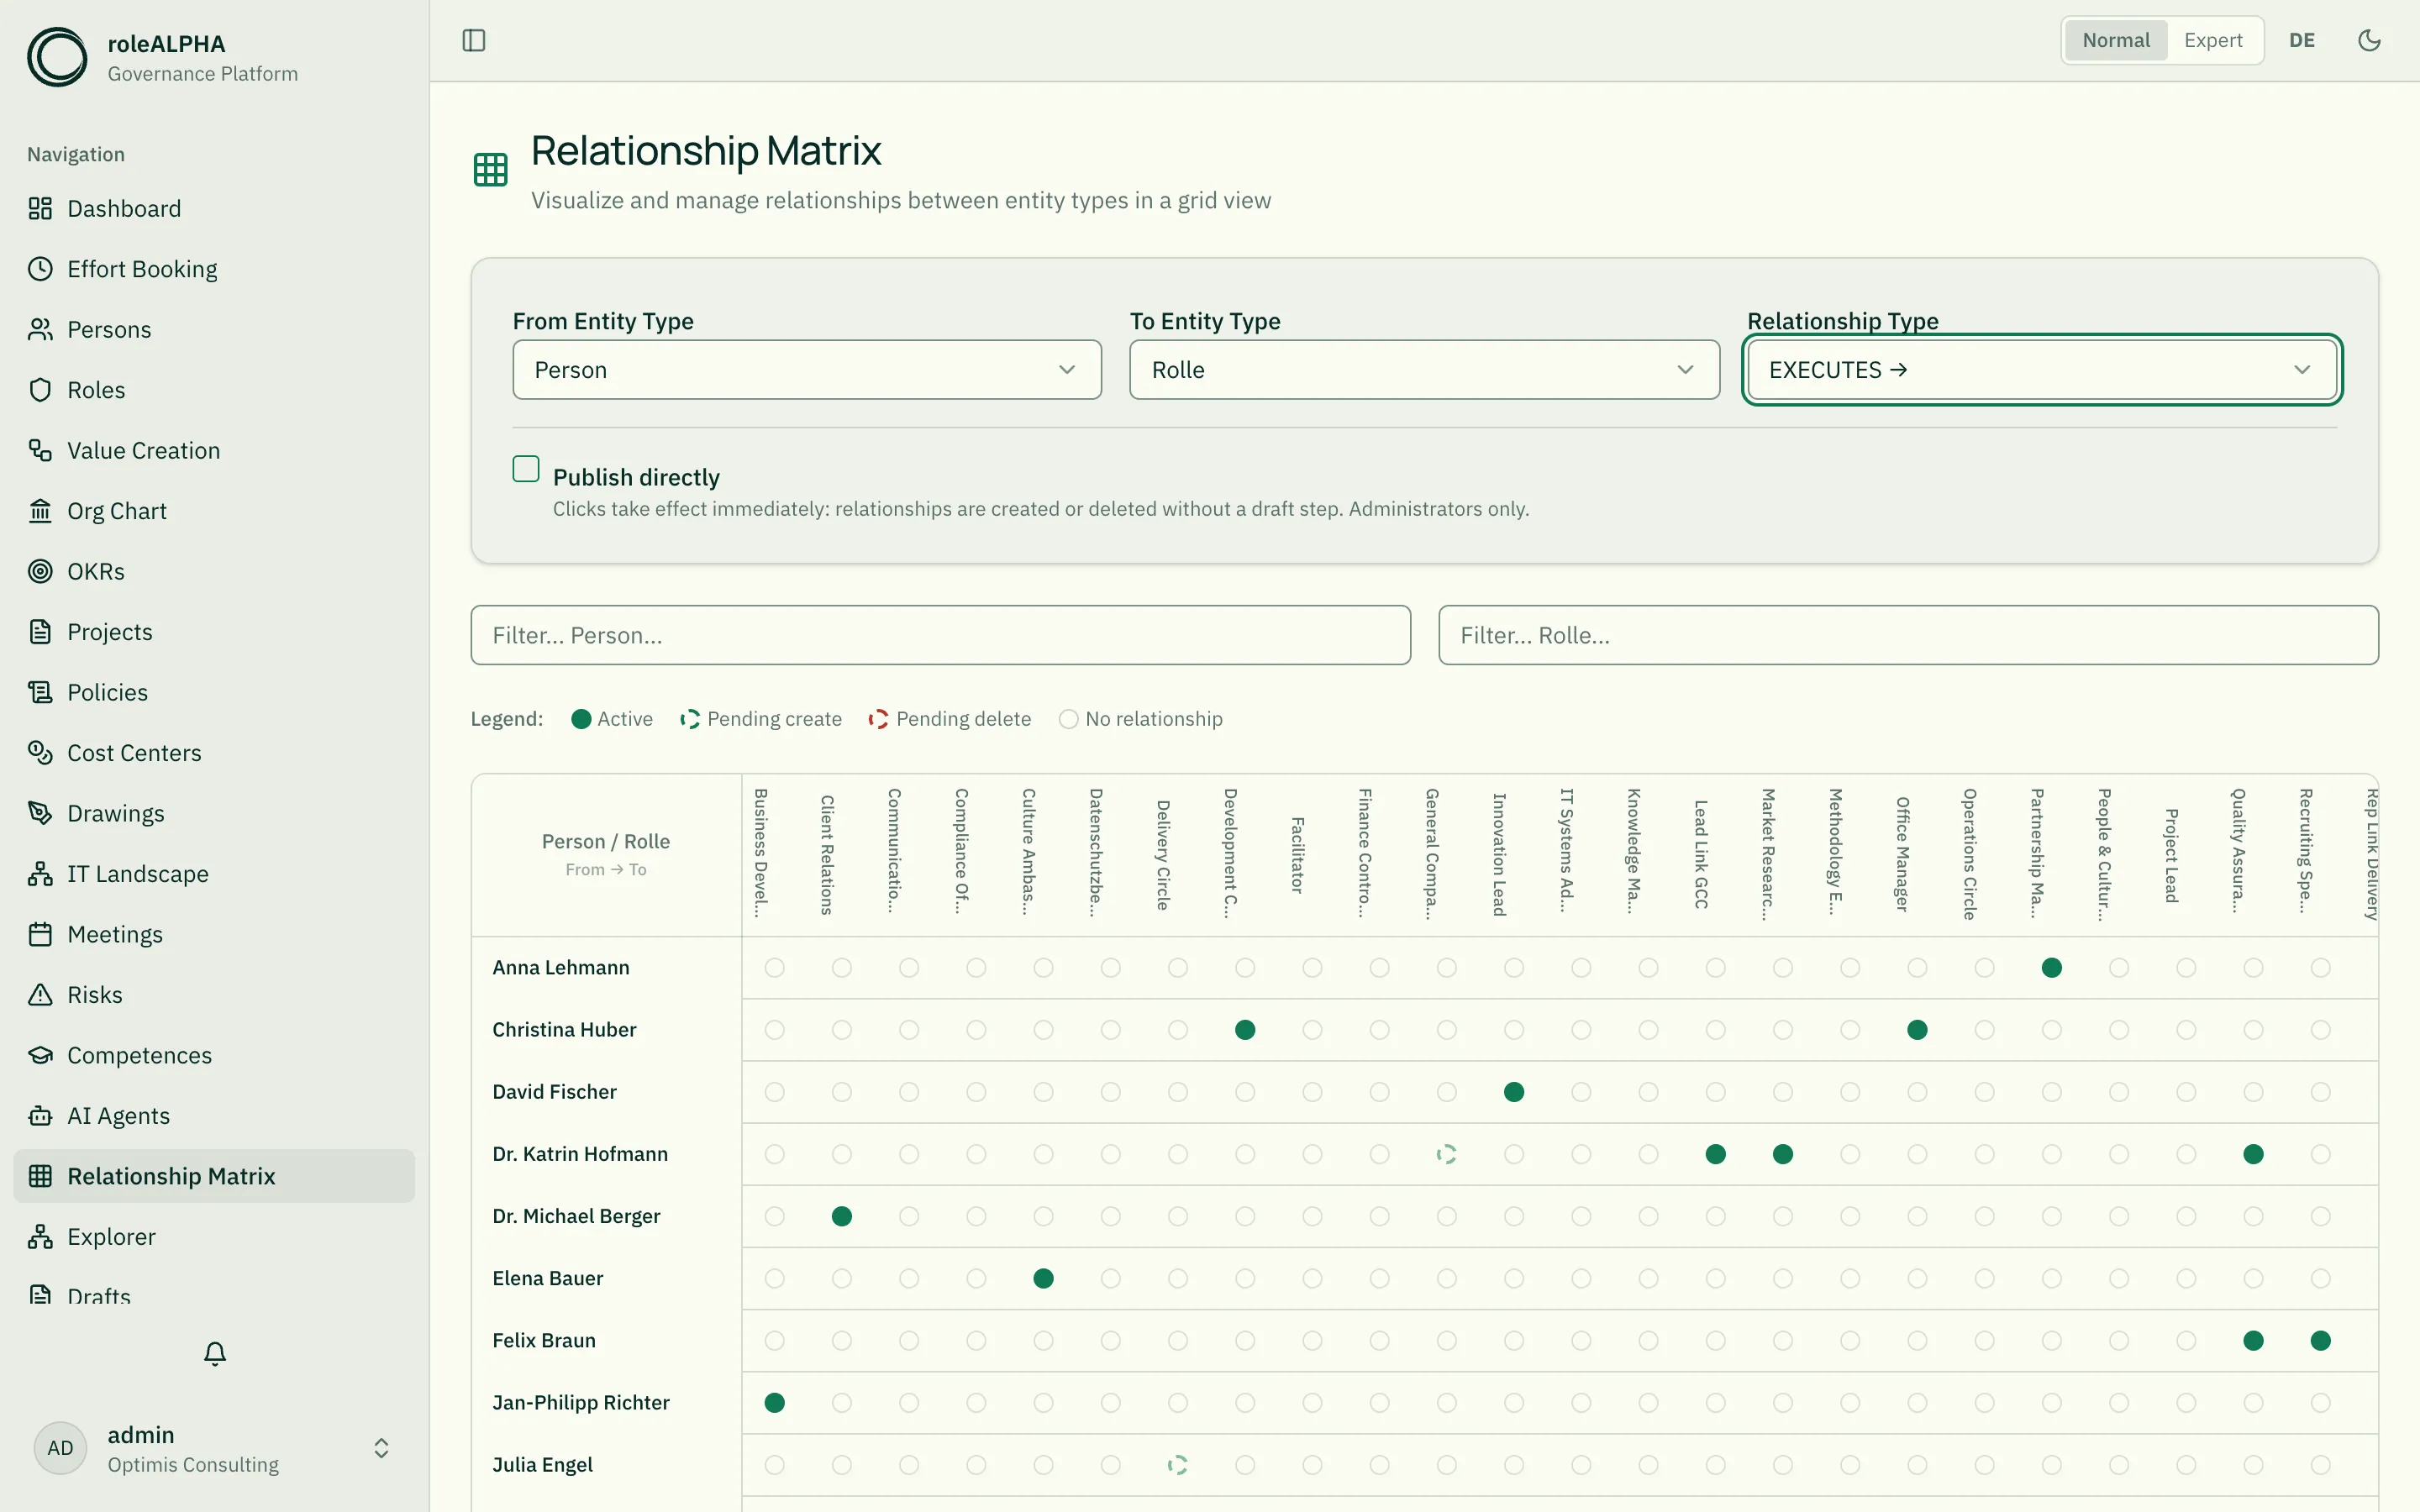Open Meetings navigation link

[x=214, y=934]
